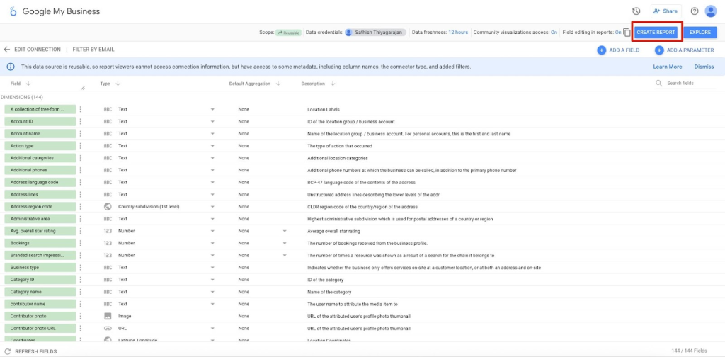Click Add a Parameter
This screenshot has height=357, width=725.
click(x=685, y=50)
